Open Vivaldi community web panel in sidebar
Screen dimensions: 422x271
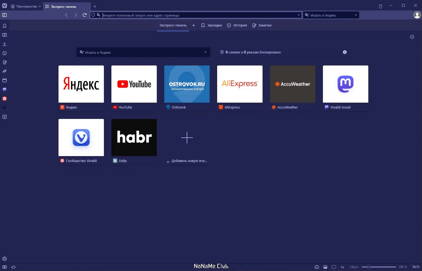[5, 99]
